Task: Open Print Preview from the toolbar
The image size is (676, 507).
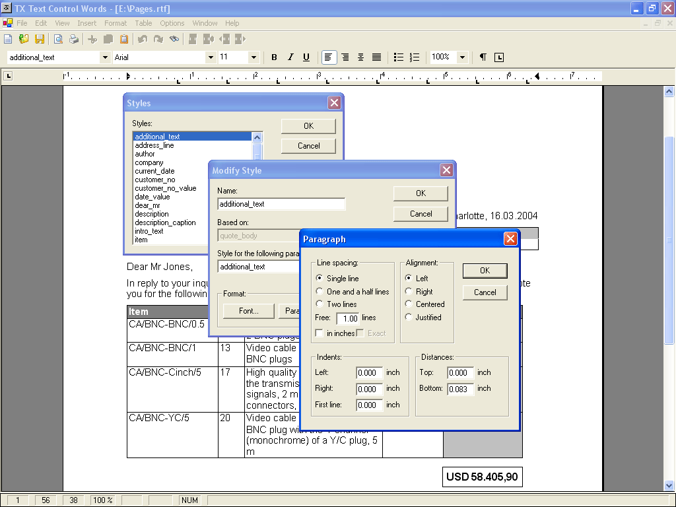Action: pyautogui.click(x=58, y=39)
